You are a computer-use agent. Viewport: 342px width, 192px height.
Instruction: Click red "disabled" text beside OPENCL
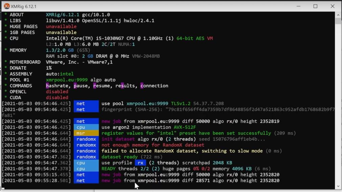(x=57, y=92)
